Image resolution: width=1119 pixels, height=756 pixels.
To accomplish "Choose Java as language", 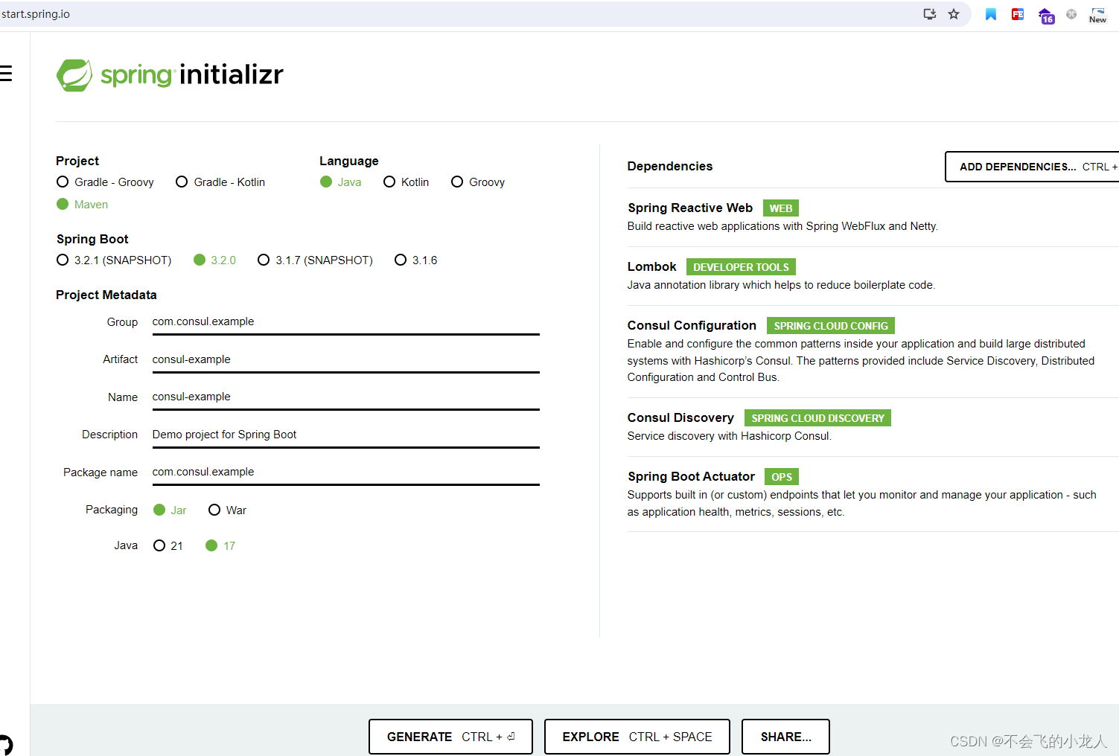I will [x=341, y=182].
